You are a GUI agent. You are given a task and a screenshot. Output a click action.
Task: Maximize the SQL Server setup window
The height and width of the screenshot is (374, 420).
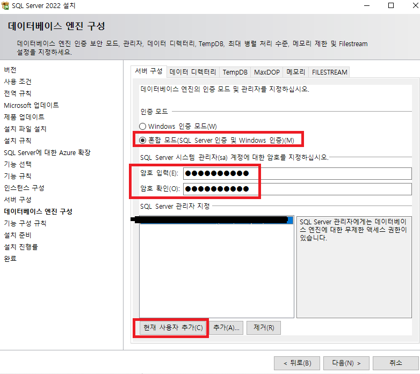click(x=391, y=5)
